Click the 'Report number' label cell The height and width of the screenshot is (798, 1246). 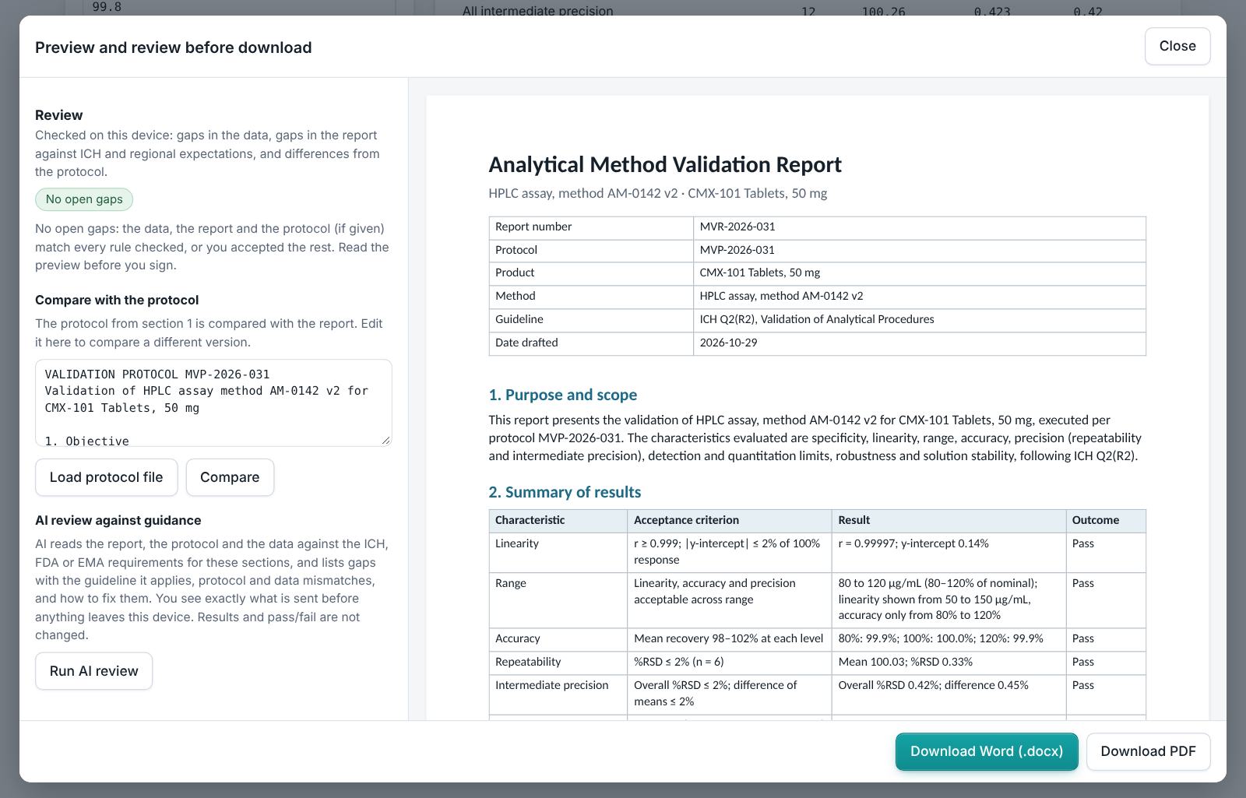click(x=591, y=227)
